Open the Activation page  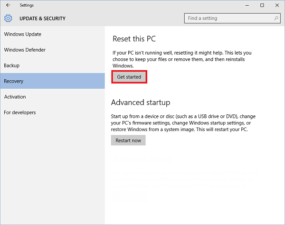click(x=15, y=97)
